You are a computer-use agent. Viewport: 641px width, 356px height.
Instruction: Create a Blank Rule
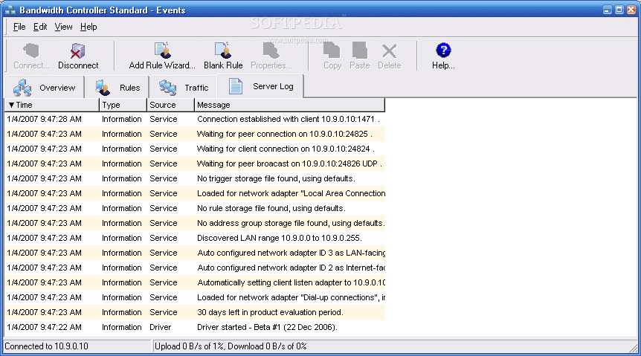tap(223, 56)
